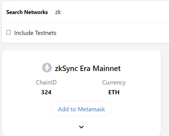
Task: Click the Search Networks label
Action: (x=27, y=12)
